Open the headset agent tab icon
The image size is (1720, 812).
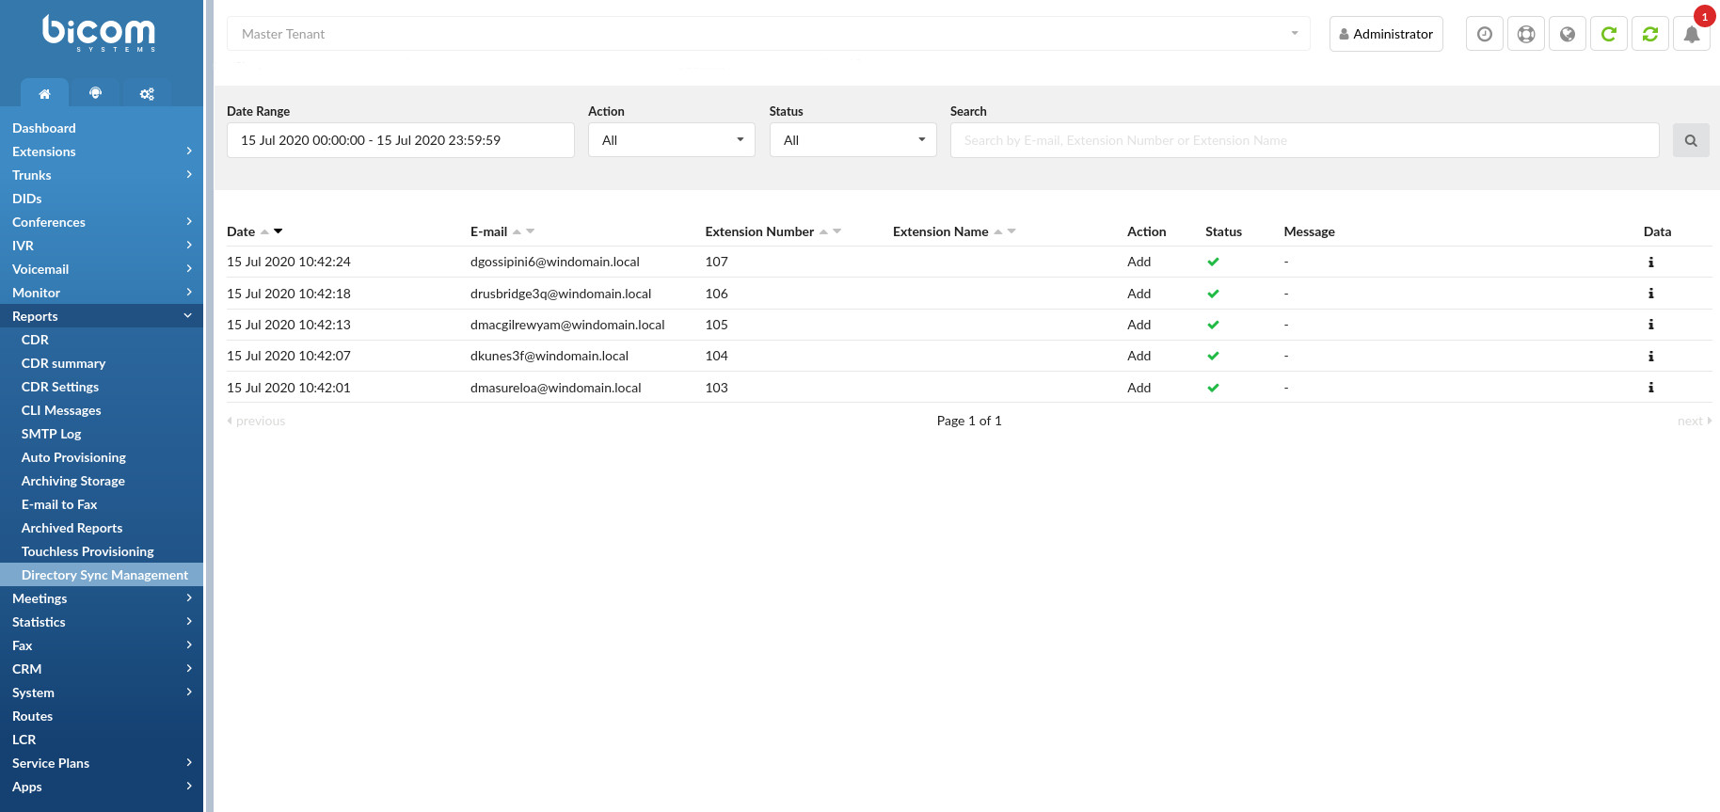95,93
